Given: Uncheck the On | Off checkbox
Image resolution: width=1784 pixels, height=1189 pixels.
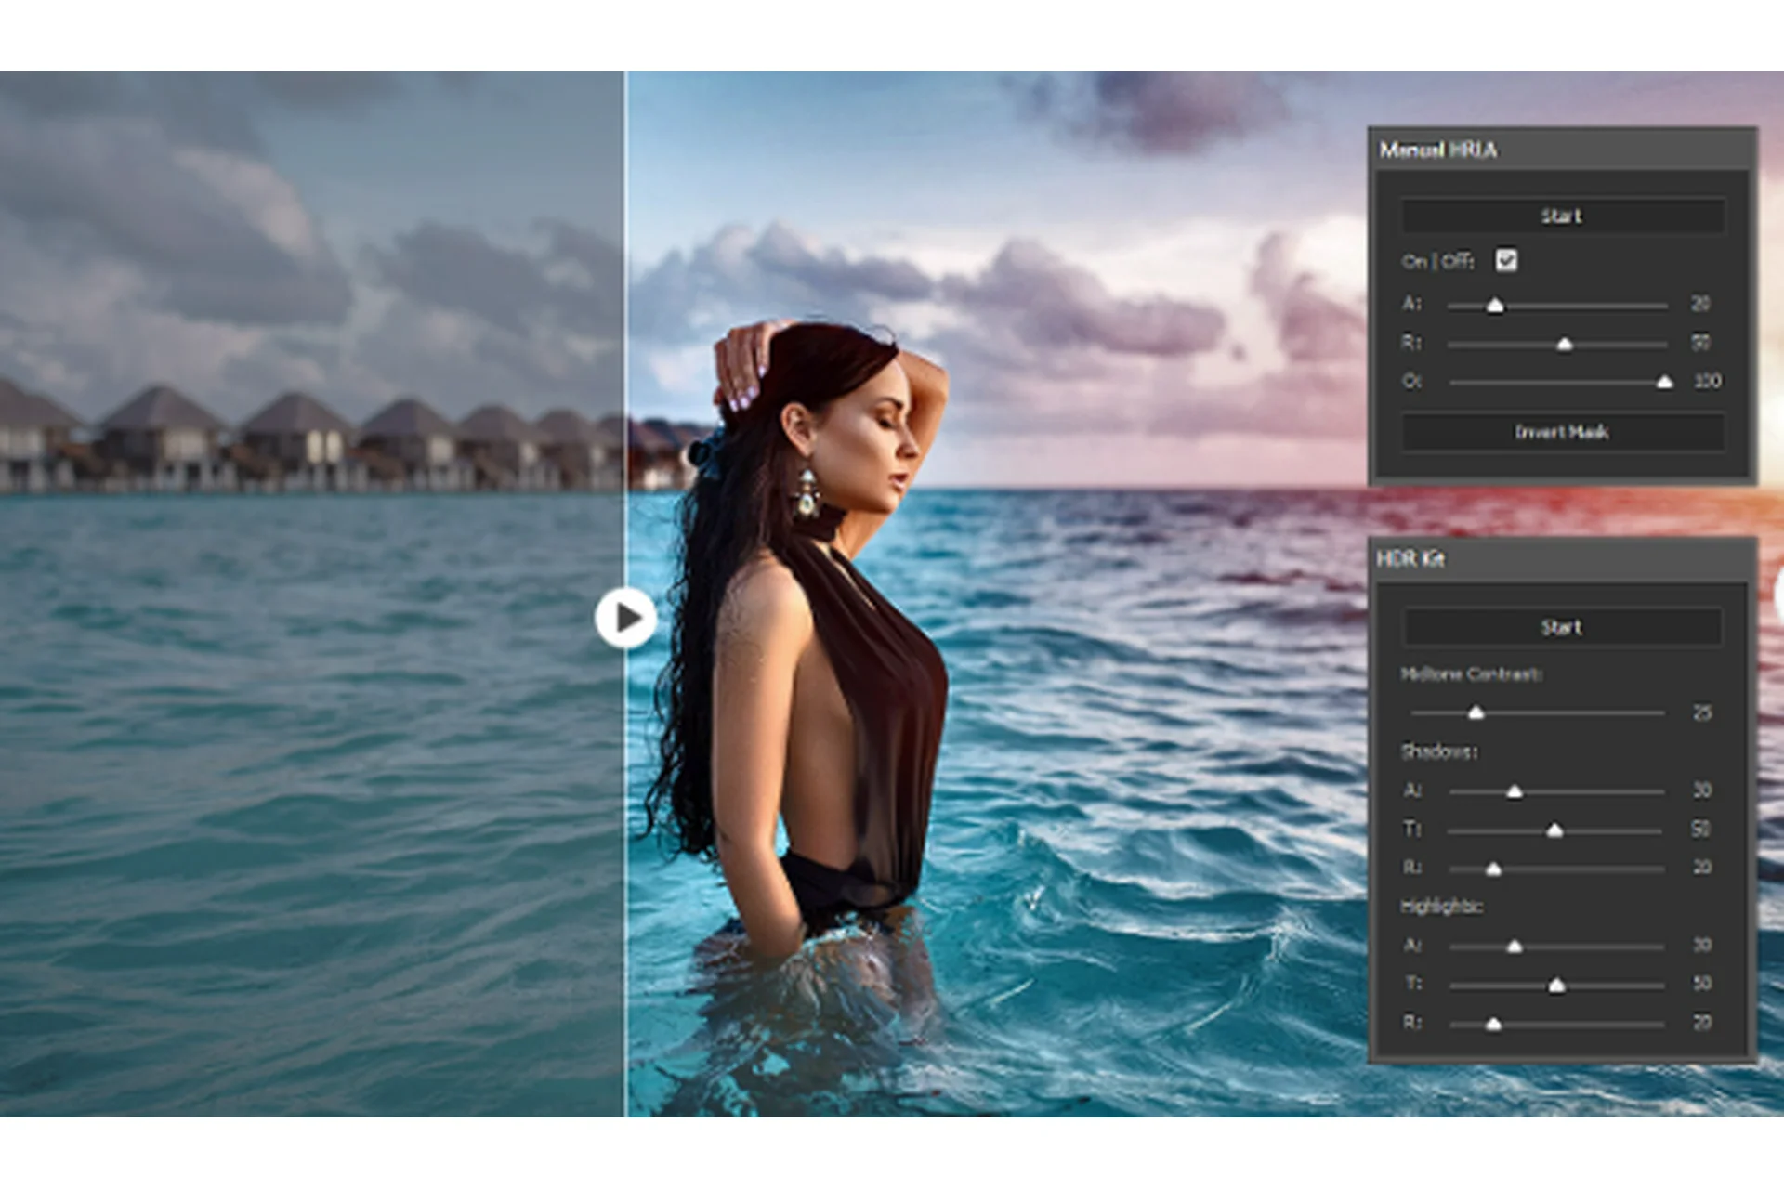Looking at the screenshot, I should click(1508, 261).
